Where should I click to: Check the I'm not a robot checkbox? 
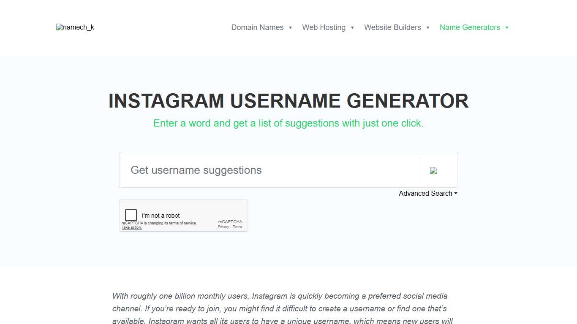[x=131, y=215]
